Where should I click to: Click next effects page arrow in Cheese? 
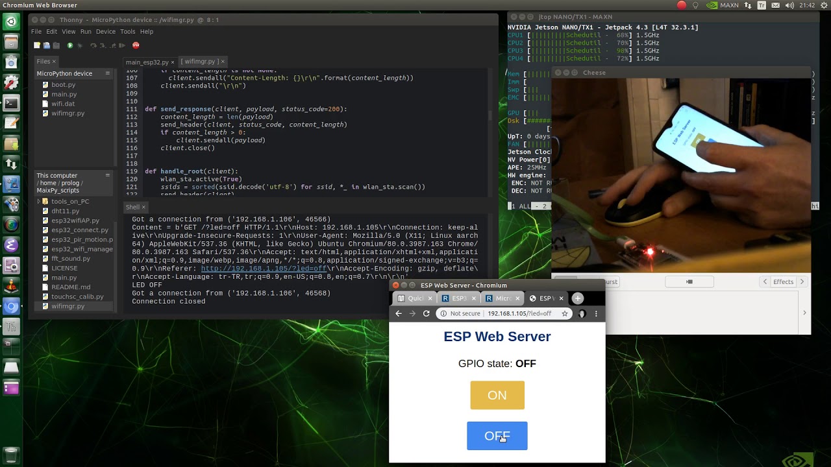click(x=802, y=281)
